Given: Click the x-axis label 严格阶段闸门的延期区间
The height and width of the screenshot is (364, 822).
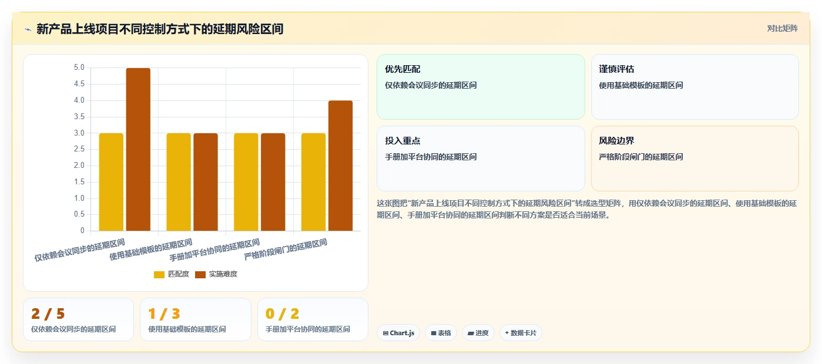Looking at the screenshot, I should point(286,250).
